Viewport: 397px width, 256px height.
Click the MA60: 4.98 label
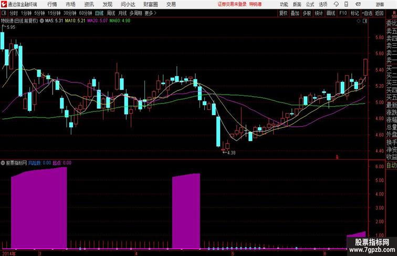pyautogui.click(x=120, y=21)
